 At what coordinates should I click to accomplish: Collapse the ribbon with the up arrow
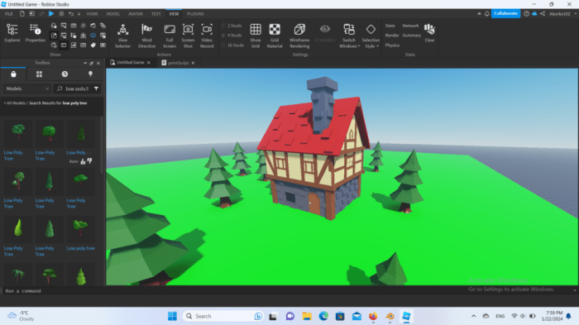pos(479,14)
